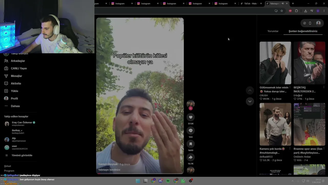The image size is (328, 185).
Task: Open Arkadaşlar in the sidebar
Action: [18, 61]
